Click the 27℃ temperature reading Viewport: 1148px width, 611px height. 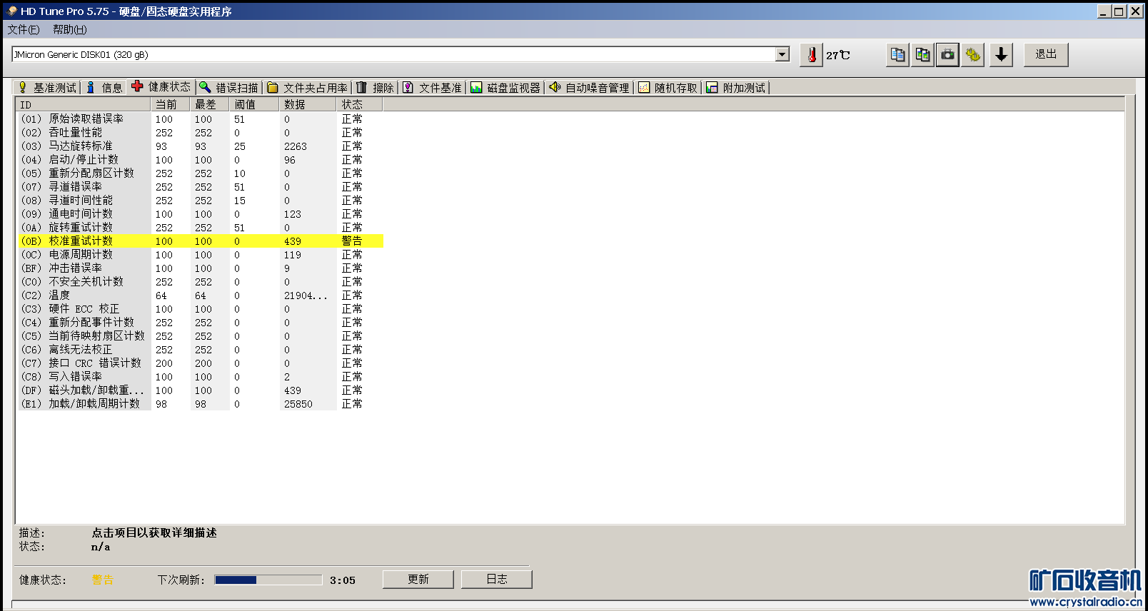tap(838, 55)
